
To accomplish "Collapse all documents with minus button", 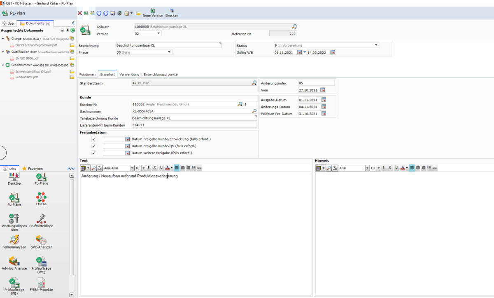I will [x=62, y=30].
